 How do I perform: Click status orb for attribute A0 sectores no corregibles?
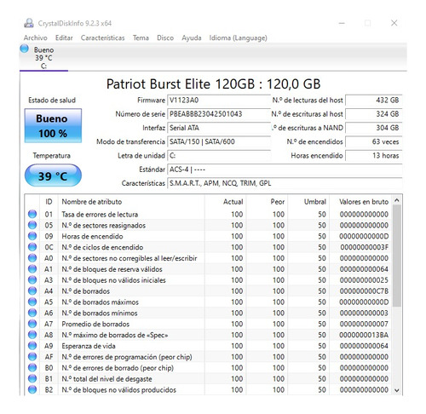click(32, 258)
